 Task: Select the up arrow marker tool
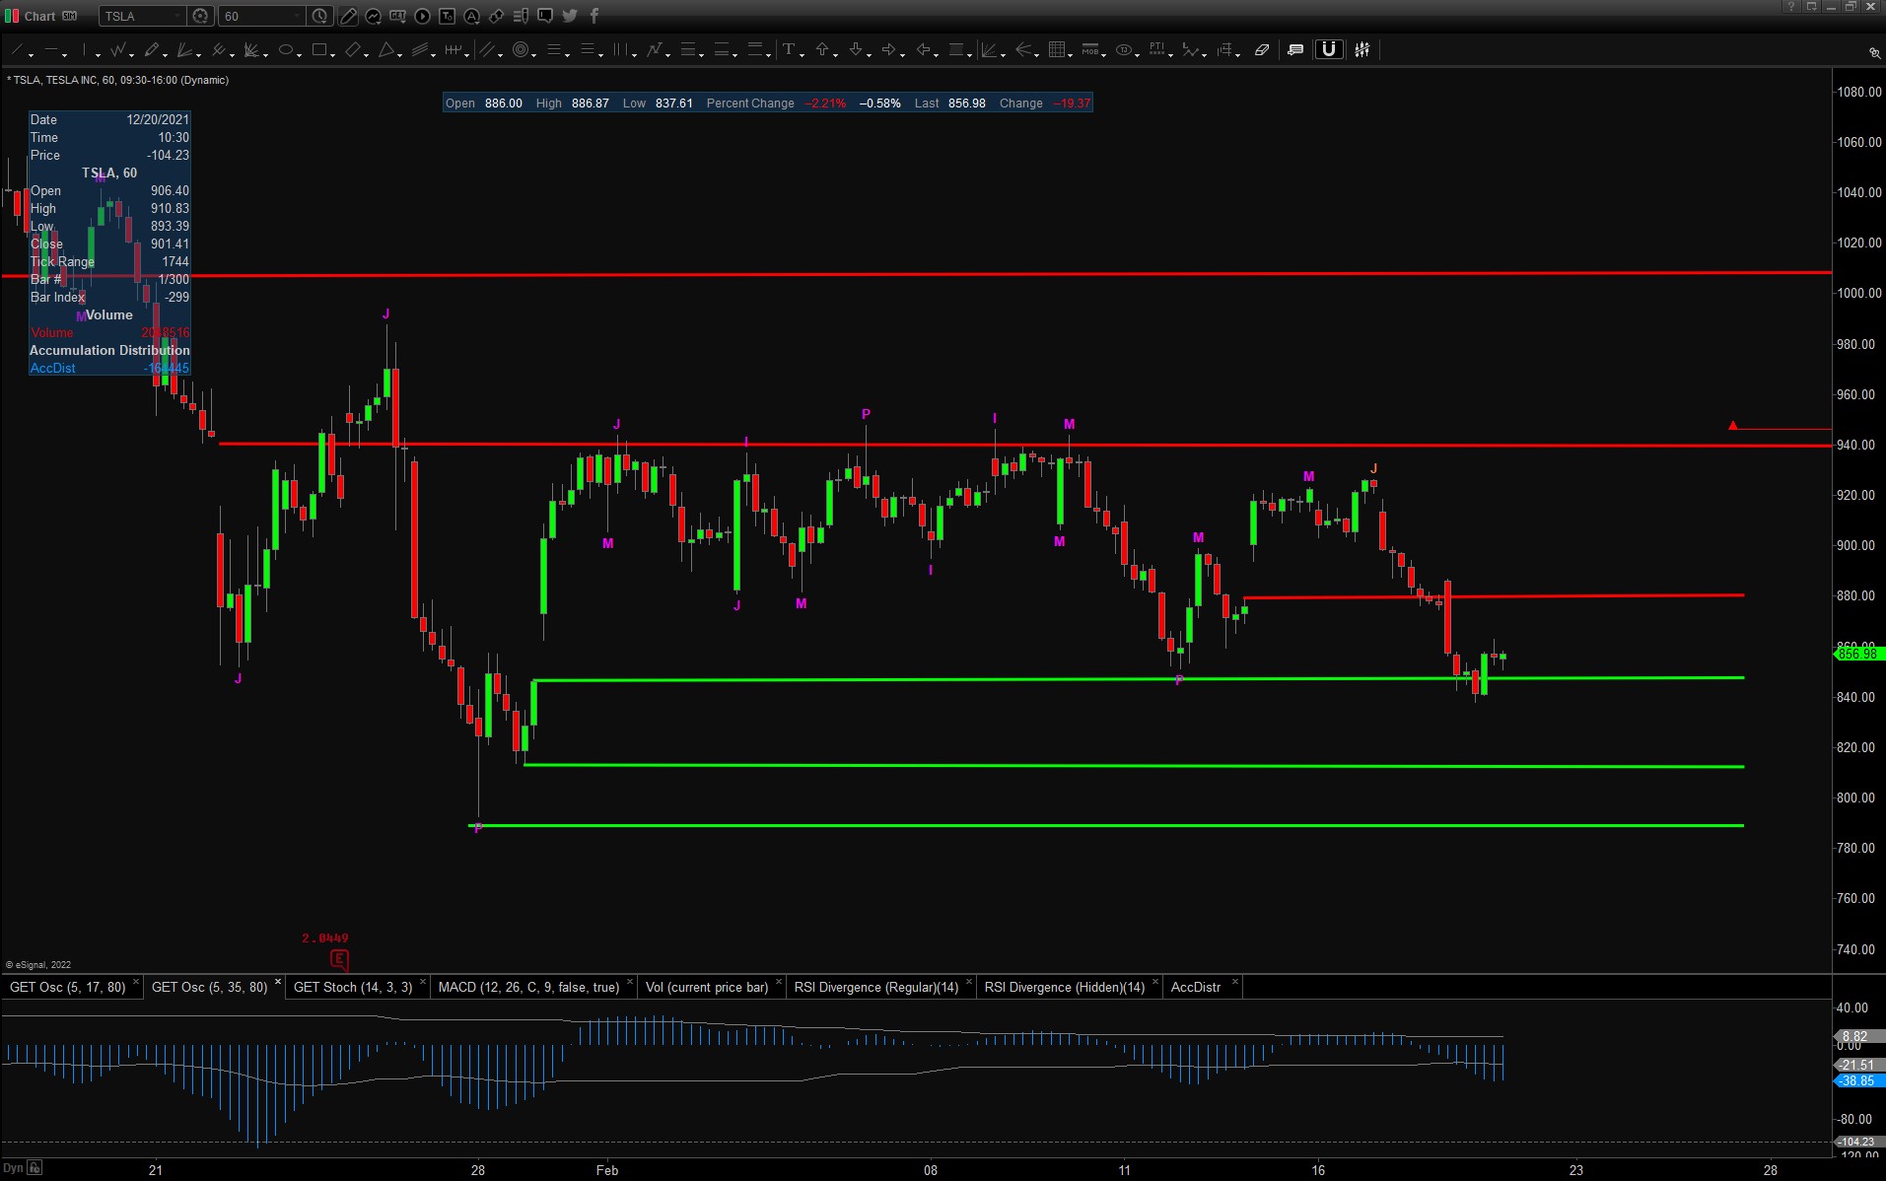click(822, 50)
